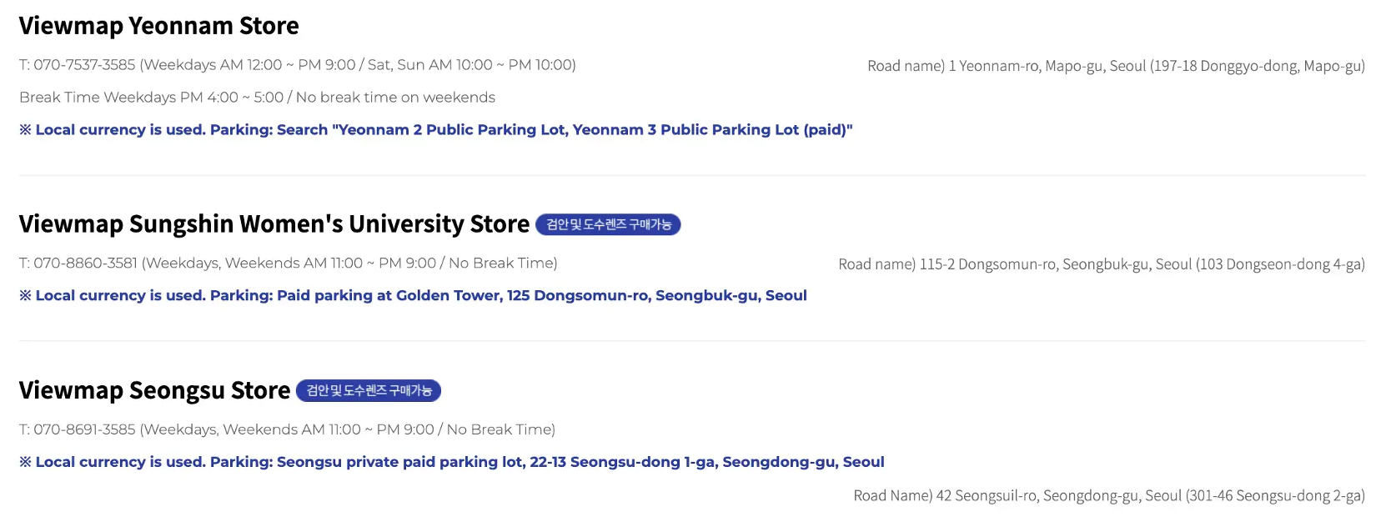Click the Sungshin store phone number 070-8860-3581
The height and width of the screenshot is (527, 1381).
(x=85, y=263)
